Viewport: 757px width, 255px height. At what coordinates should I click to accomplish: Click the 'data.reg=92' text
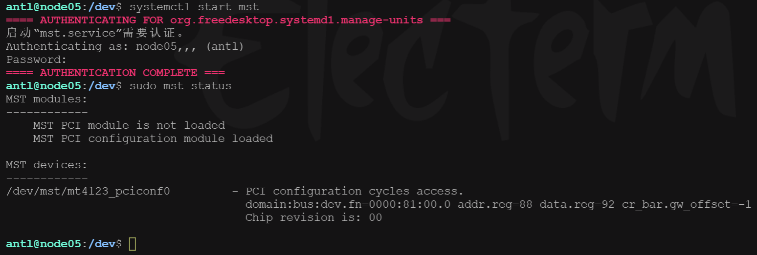click(577, 204)
